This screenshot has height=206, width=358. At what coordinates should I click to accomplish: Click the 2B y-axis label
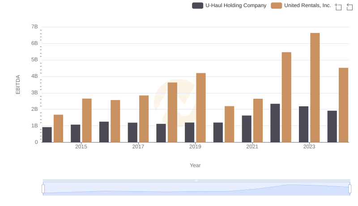[34, 109]
